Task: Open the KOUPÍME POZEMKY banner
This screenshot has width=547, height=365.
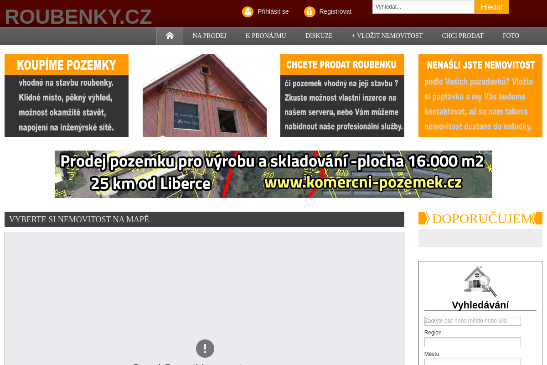Action: point(67,95)
